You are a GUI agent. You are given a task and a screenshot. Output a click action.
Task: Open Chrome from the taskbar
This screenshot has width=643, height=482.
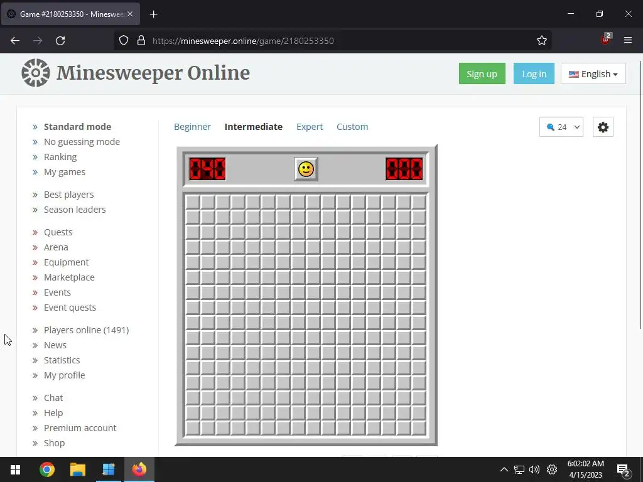[x=46, y=469]
